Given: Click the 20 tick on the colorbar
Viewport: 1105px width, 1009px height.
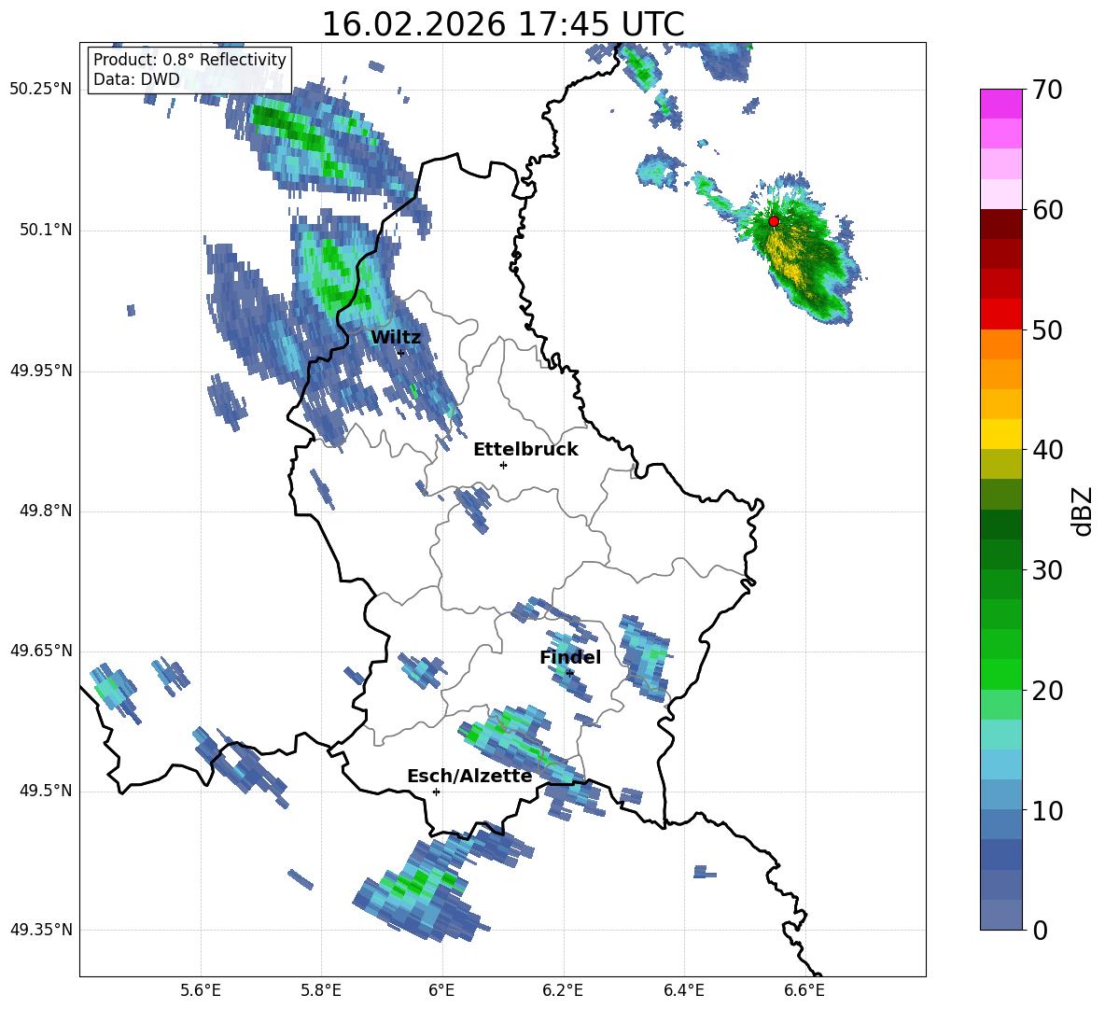Looking at the screenshot, I should coord(1047,691).
